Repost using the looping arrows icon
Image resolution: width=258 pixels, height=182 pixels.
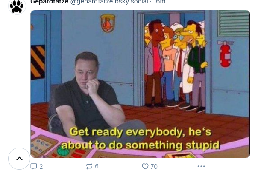(x=89, y=166)
